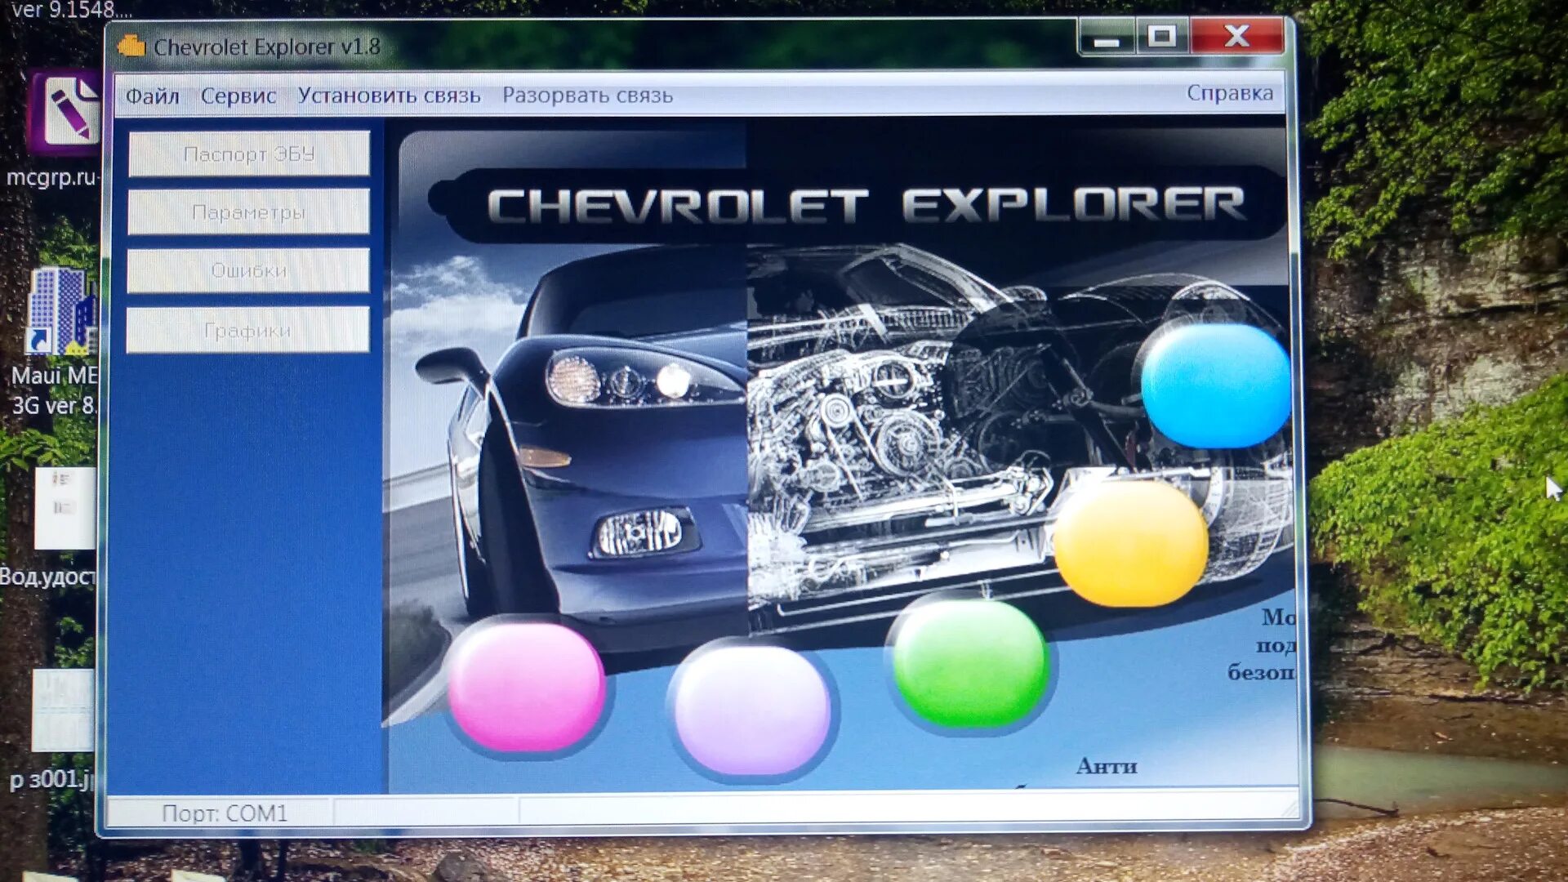This screenshot has width=1568, height=882.
Task: Click Установить связь to connect
Action: pos(389,96)
